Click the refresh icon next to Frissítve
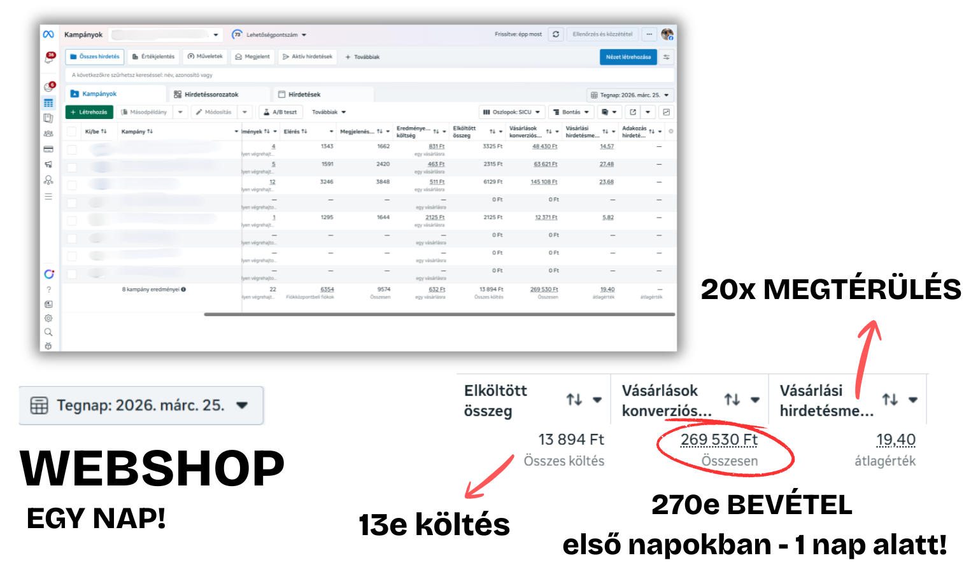 (x=556, y=34)
